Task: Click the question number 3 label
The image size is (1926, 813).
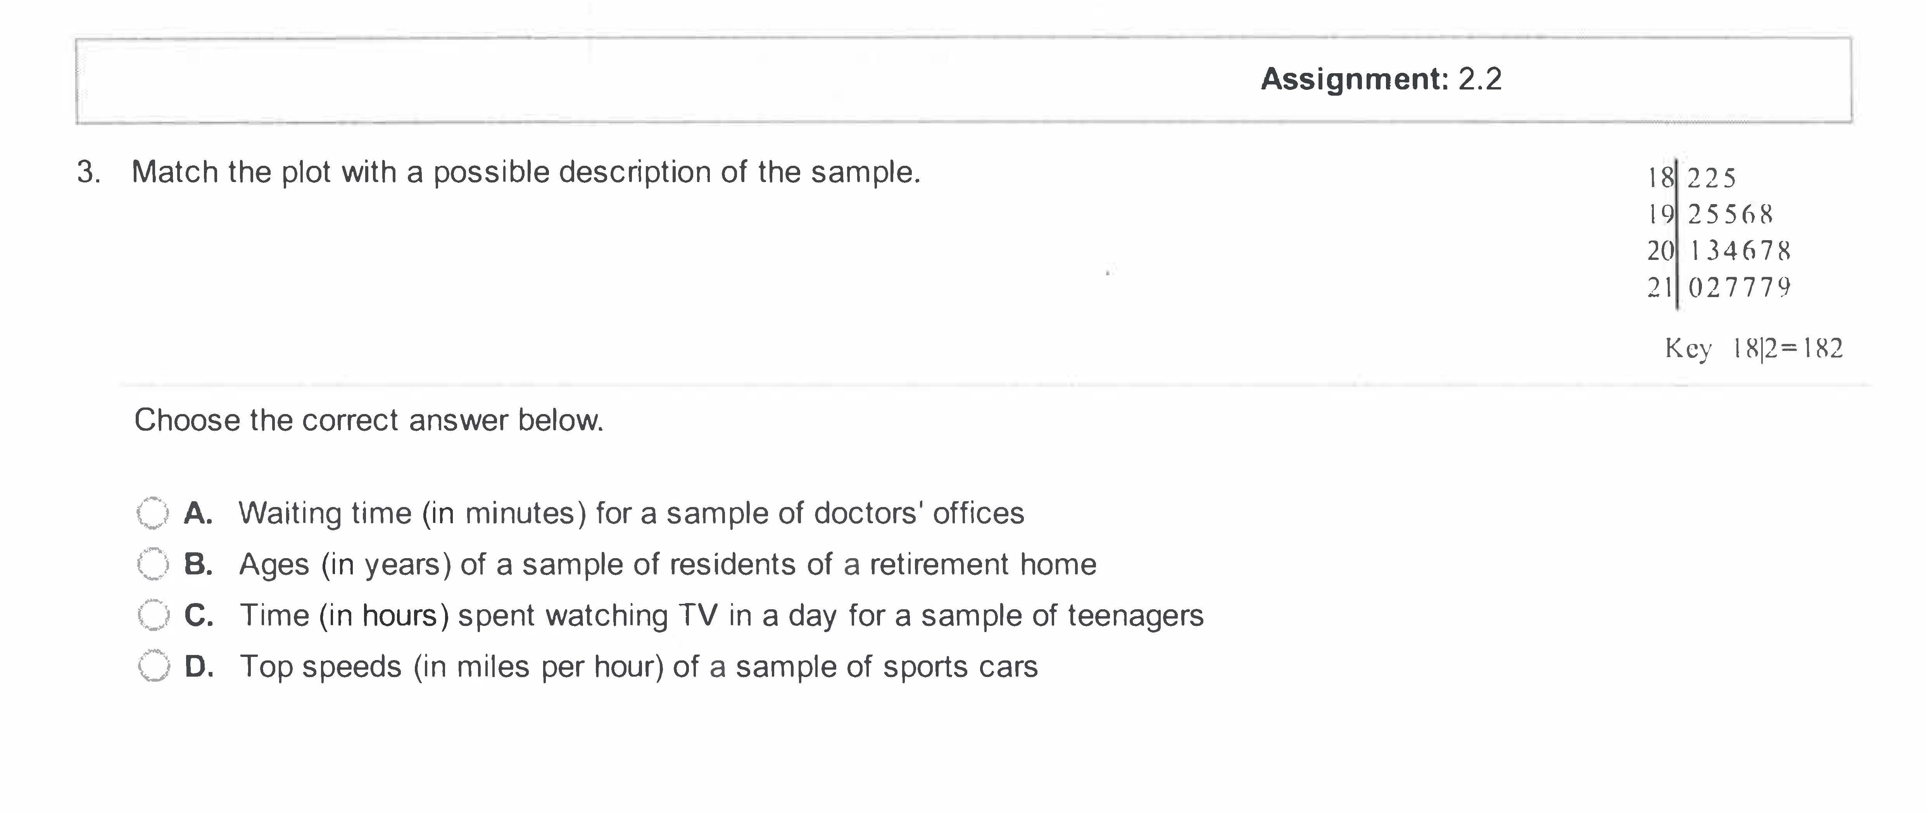Action: (x=88, y=173)
